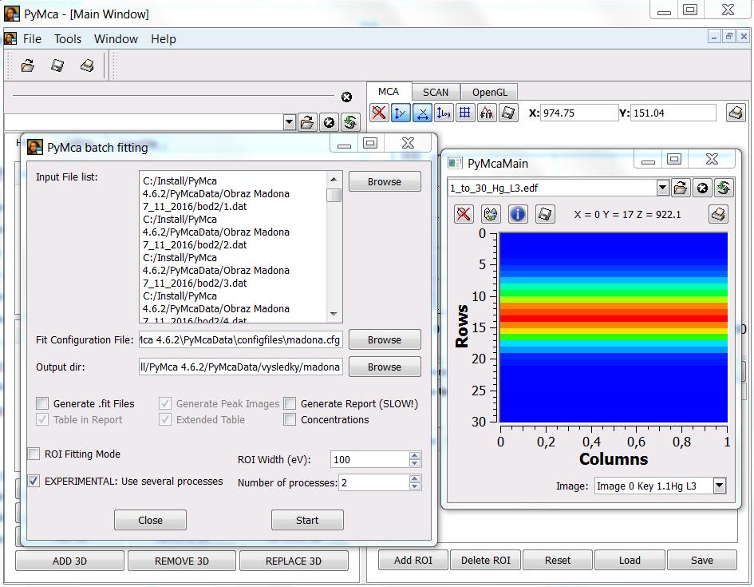This screenshot has height=587, width=754.
Task: Click the PyMca batch fitting window title icon
Action: click(34, 147)
